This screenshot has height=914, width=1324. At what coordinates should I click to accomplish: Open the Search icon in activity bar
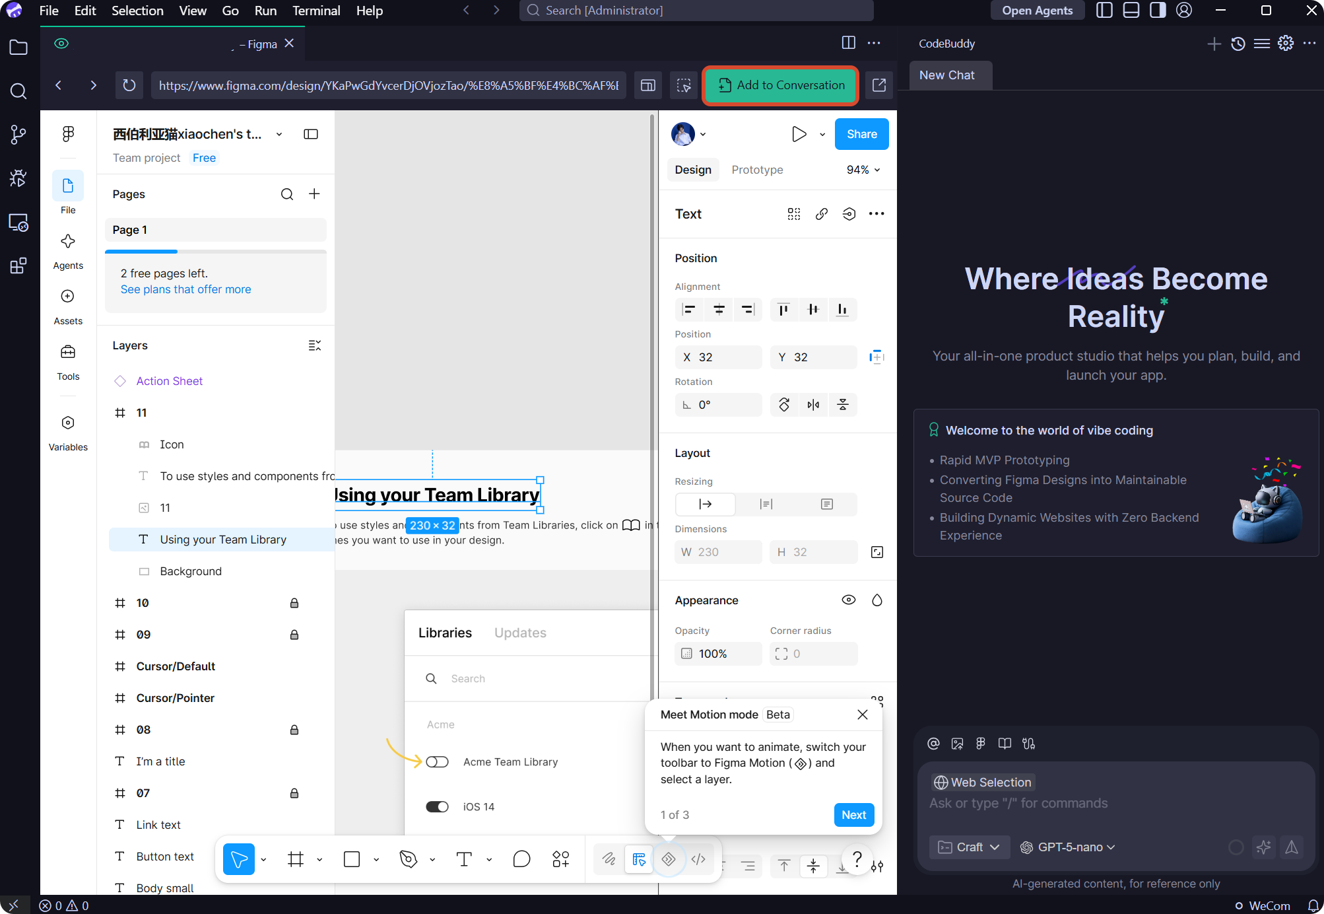click(18, 90)
